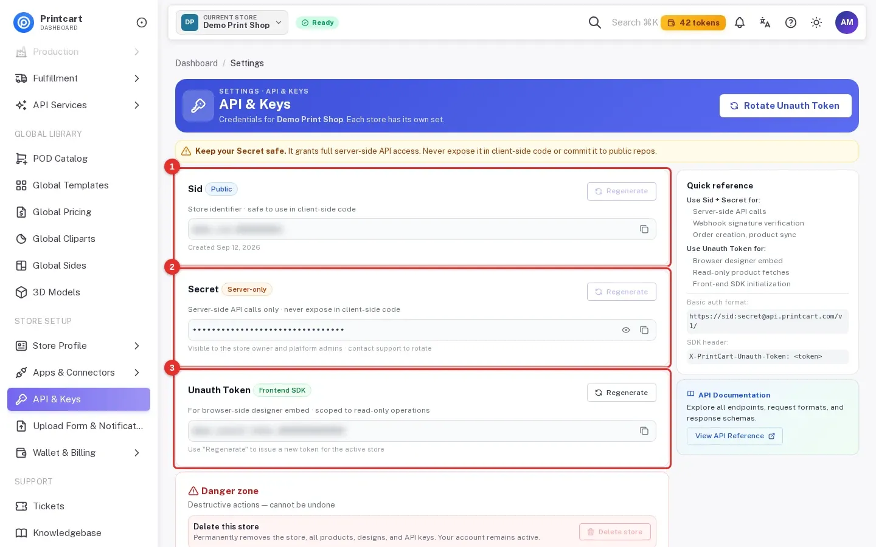
Task: Click the search magnifier icon
Action: (595, 22)
